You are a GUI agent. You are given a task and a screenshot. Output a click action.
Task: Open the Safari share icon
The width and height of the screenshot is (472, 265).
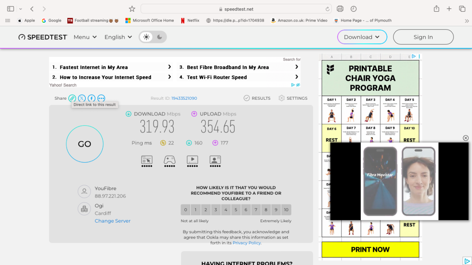(x=436, y=9)
